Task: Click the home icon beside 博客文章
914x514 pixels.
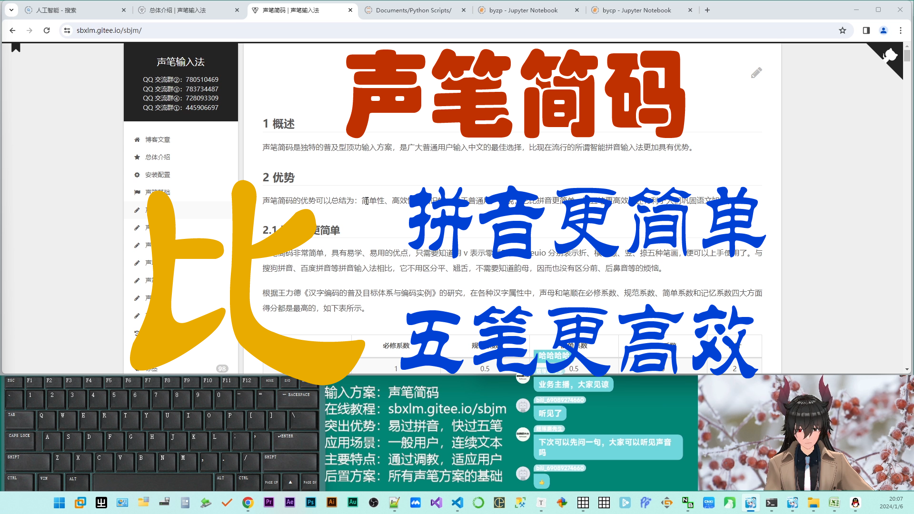Action: [137, 139]
